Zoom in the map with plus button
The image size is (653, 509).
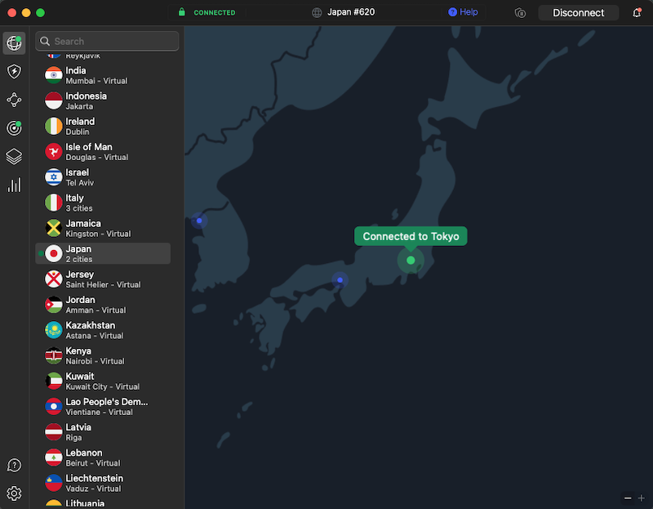pos(642,498)
